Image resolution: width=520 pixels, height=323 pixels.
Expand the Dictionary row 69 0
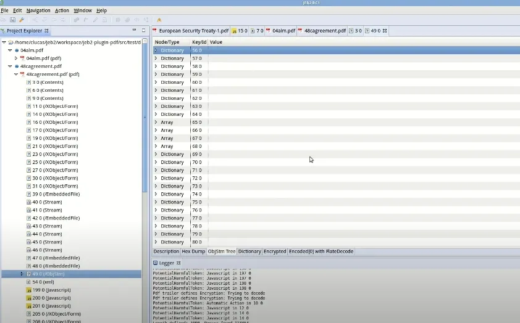coord(156,154)
